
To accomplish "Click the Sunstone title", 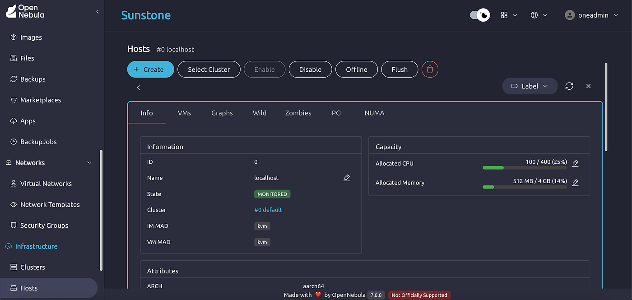I will point(146,15).
